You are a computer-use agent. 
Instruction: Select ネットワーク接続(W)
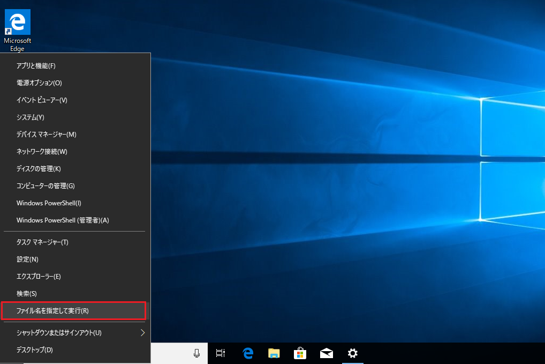pos(75,151)
